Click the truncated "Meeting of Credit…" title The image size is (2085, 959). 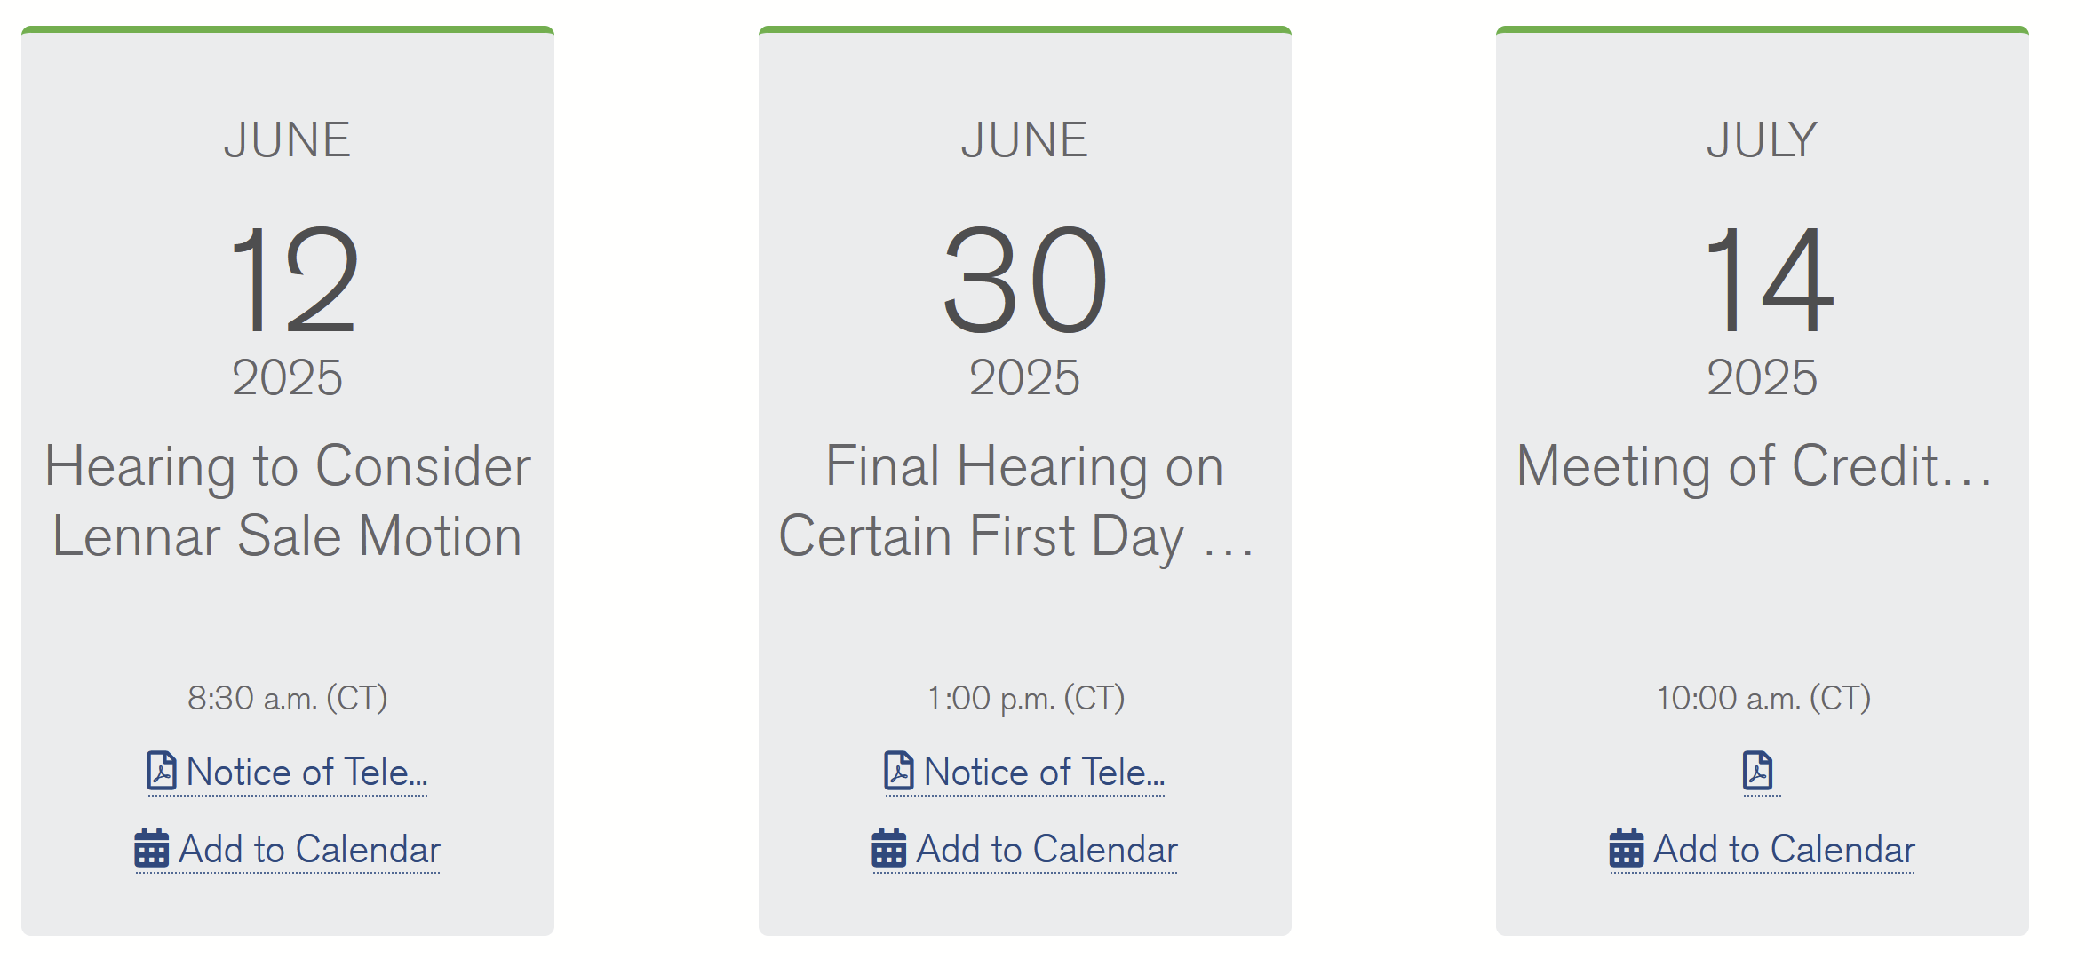(1755, 466)
